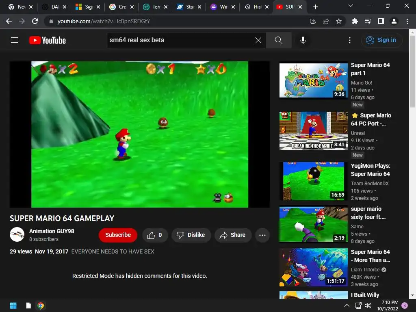Go back with the browser back arrow
This screenshot has height=312, width=416.
(9, 21)
